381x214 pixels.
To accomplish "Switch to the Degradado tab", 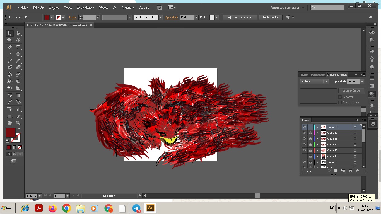I will (x=318, y=75).
